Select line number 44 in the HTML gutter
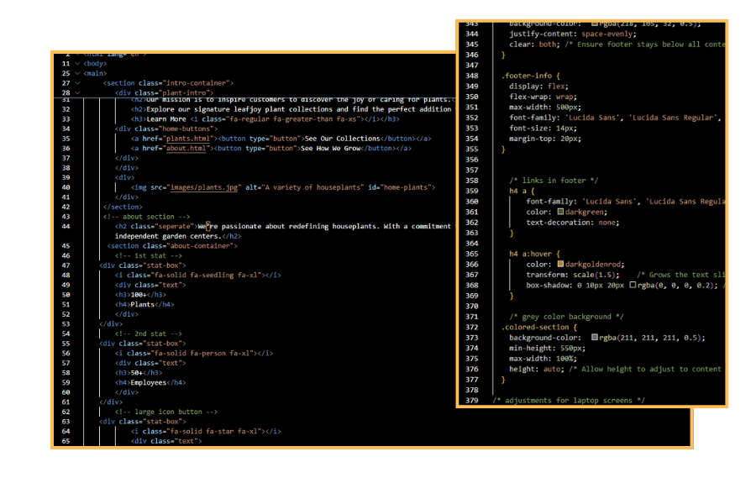The height and width of the screenshot is (504, 756). pyautogui.click(x=66, y=226)
